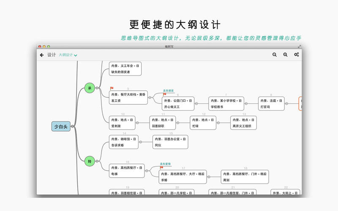The image size is (338, 211).
Task: Select the green 转 circle node
Action: coord(90,161)
